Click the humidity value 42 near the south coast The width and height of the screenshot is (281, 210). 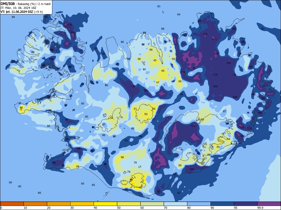coord(140,188)
